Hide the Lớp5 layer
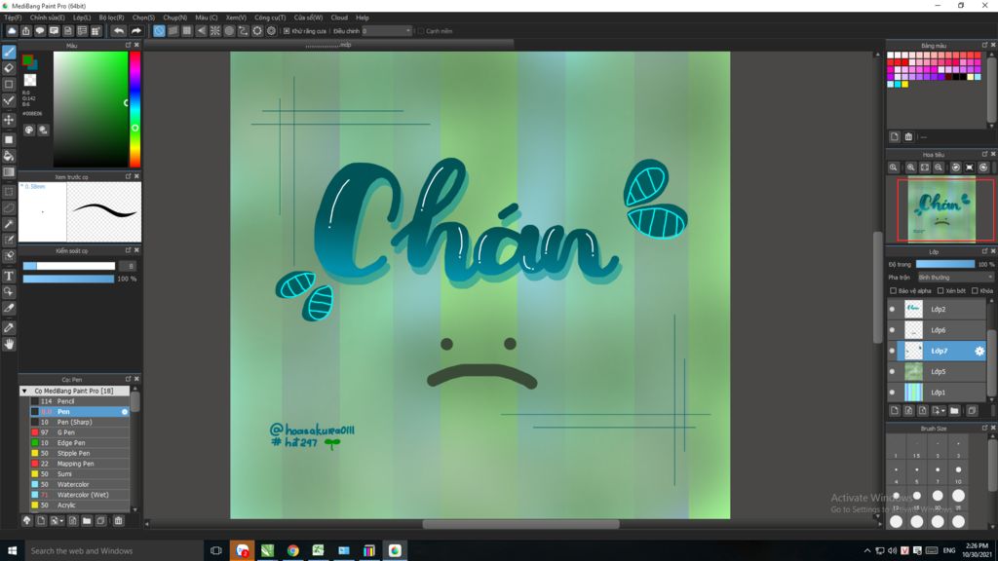998x561 pixels. [x=892, y=371]
